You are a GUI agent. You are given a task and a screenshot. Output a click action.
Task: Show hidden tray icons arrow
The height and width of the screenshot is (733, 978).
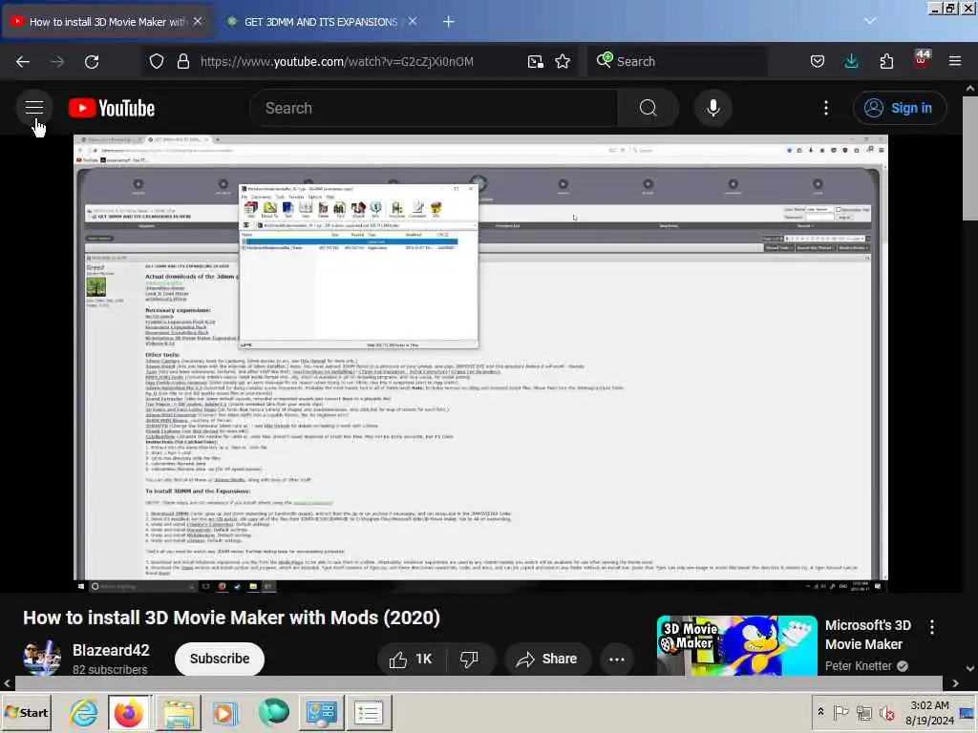point(820,712)
